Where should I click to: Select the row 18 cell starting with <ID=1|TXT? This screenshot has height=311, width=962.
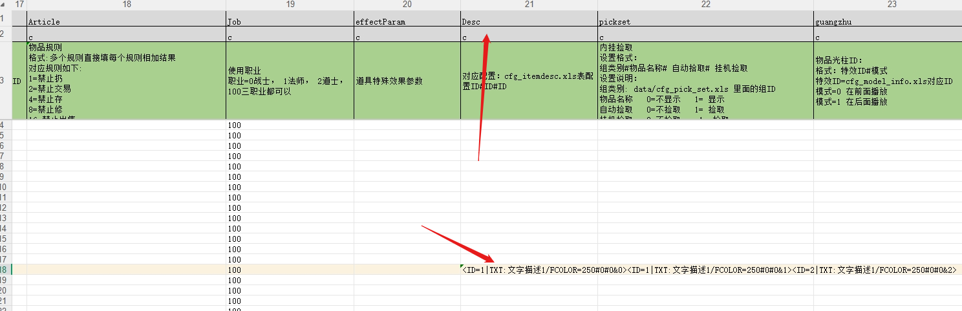529,270
